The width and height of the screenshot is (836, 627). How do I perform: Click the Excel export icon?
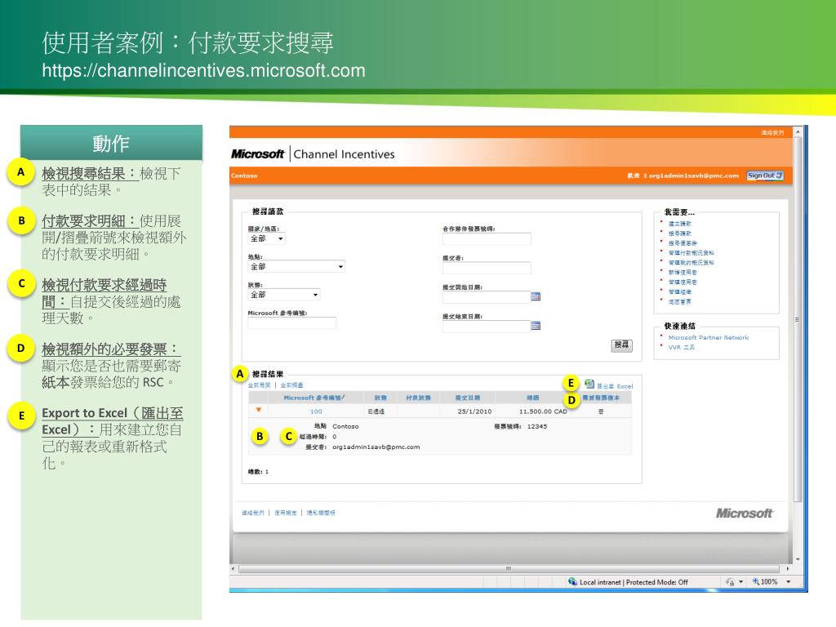pyautogui.click(x=589, y=384)
